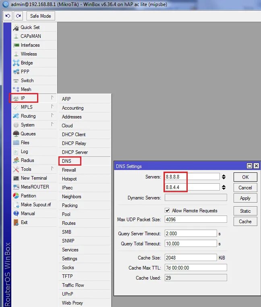261x307 pixels.
Task: Toggle Safe Mode button
Action: coord(41,16)
